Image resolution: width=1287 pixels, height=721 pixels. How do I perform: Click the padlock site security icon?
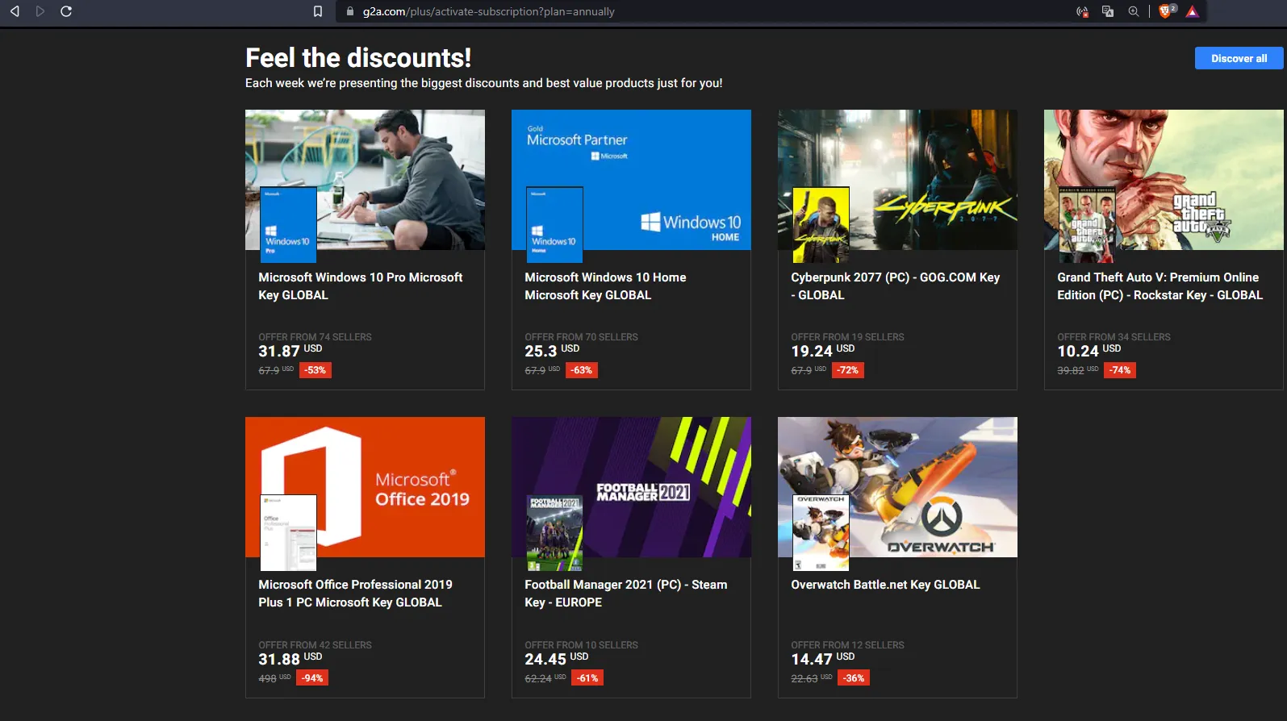click(x=349, y=11)
